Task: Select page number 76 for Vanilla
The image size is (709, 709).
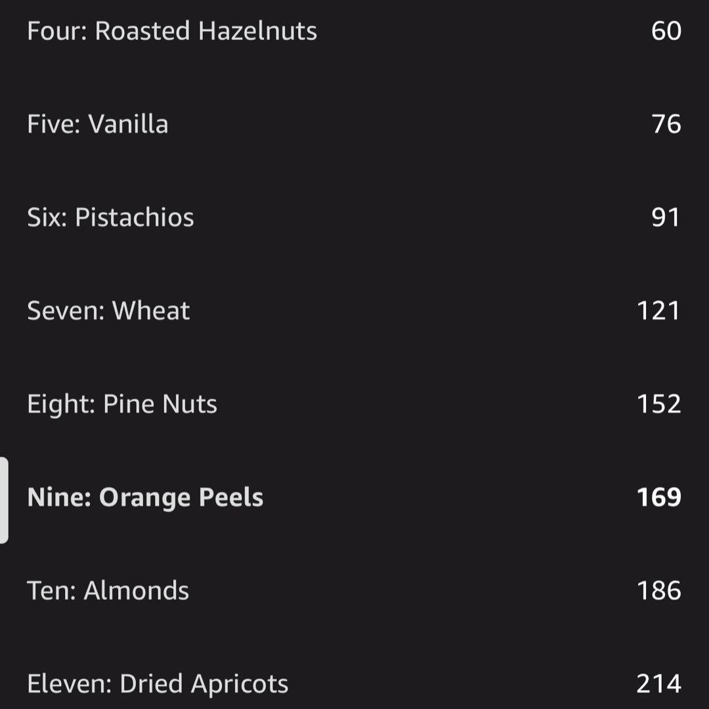Action: [x=666, y=124]
